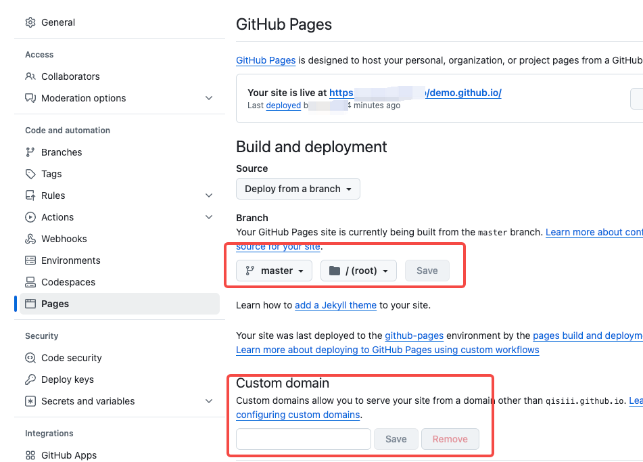Click Save button for custom domain
643x462 pixels.
pos(396,439)
